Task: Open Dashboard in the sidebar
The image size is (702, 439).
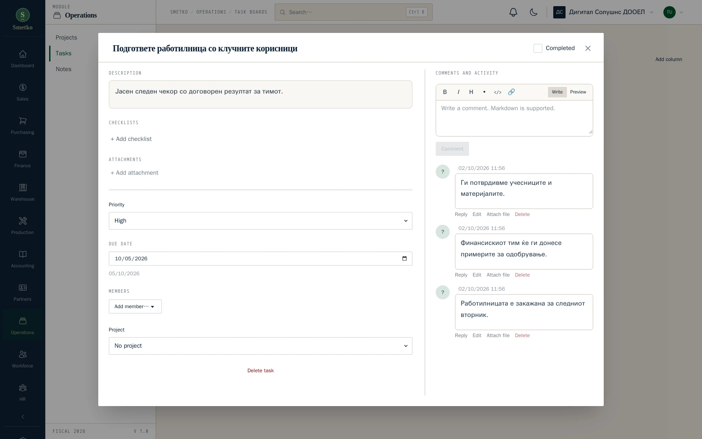Action: [x=22, y=59]
